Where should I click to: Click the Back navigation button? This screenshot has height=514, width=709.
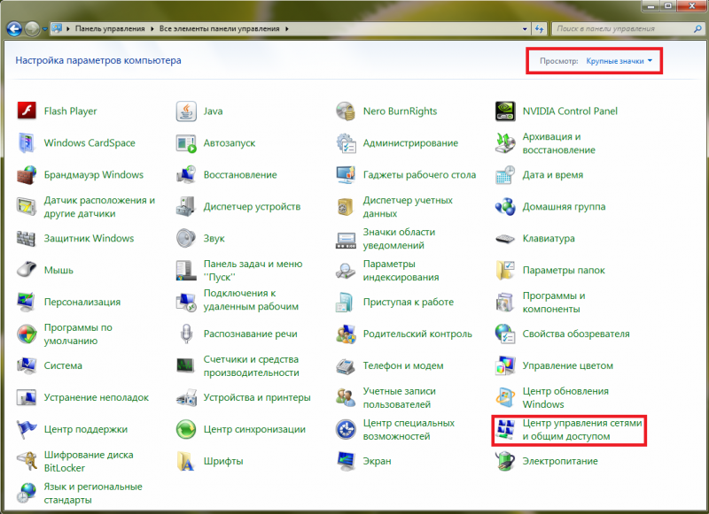click(x=14, y=29)
